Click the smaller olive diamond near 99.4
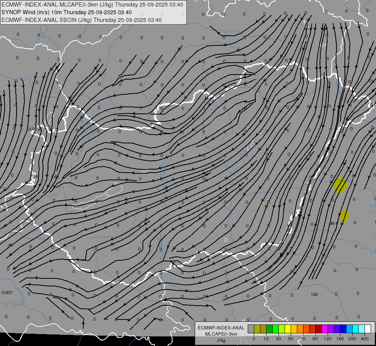The height and width of the screenshot is (346, 376). 344,216
